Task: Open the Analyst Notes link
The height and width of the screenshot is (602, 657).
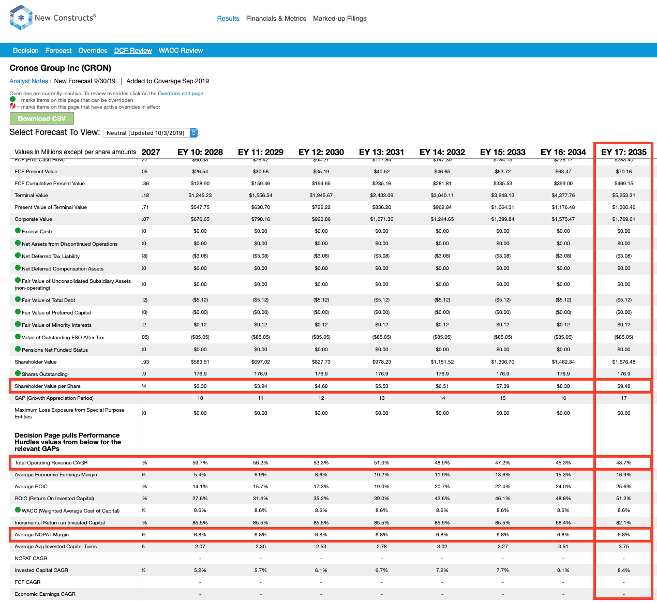Action: pos(29,81)
